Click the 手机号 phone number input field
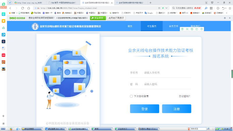233x131 pixels. coord(166,72)
